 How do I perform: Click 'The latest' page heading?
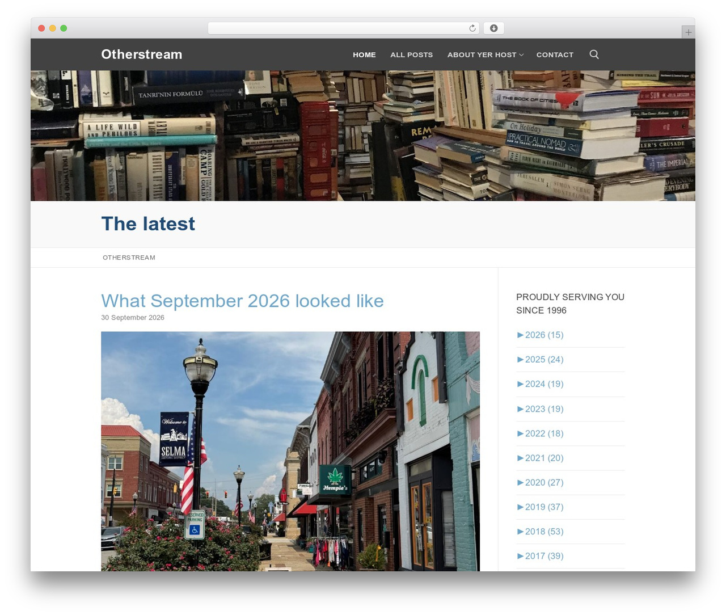click(x=148, y=224)
